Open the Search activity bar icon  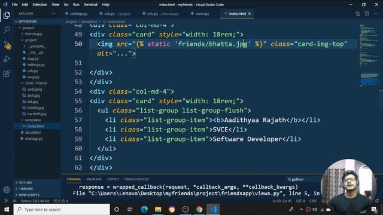point(7,30)
